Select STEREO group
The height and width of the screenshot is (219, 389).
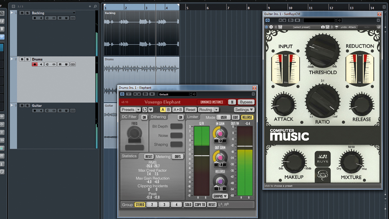tap(140, 205)
